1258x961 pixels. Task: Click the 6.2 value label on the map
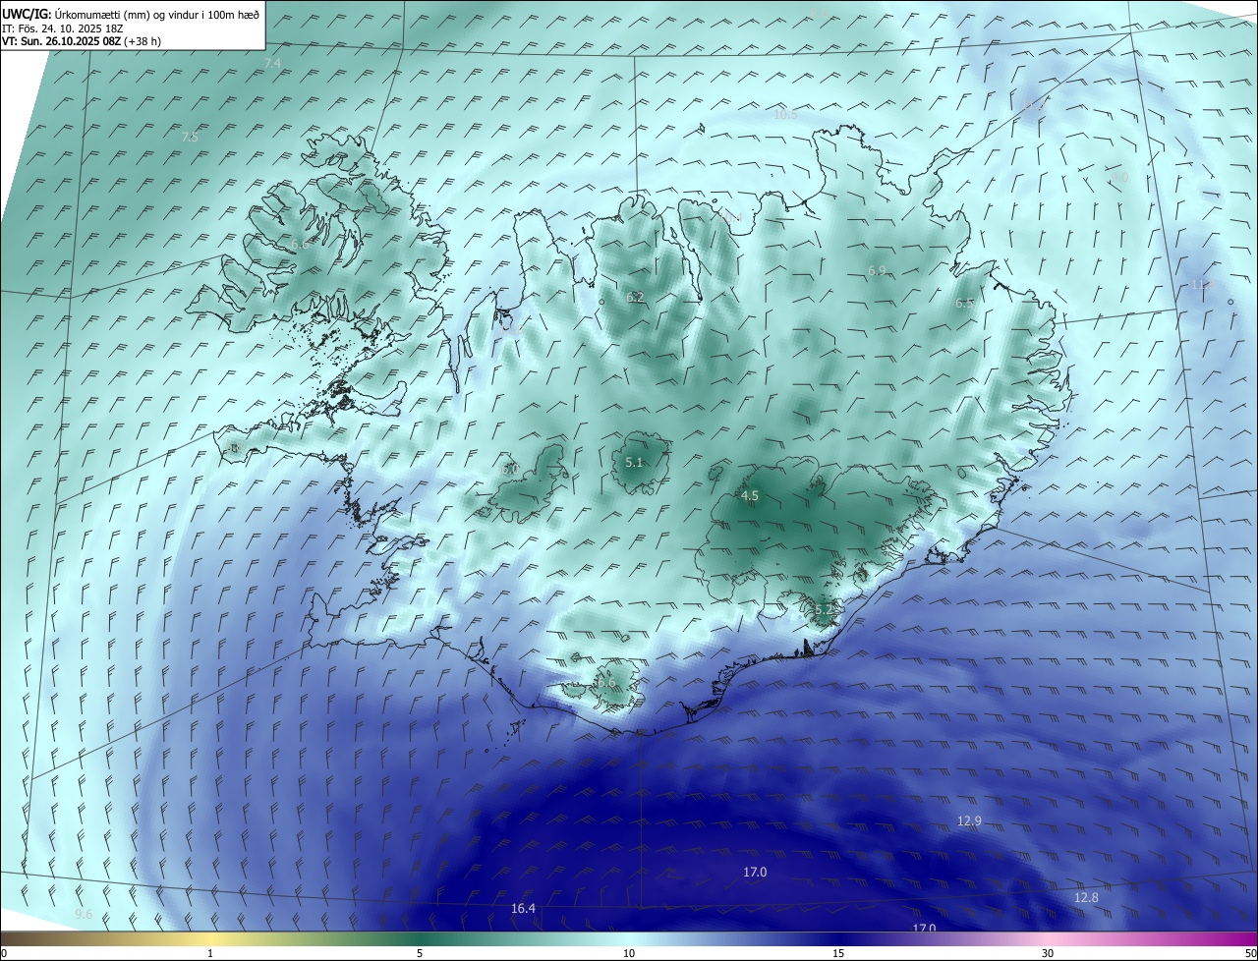(x=635, y=297)
